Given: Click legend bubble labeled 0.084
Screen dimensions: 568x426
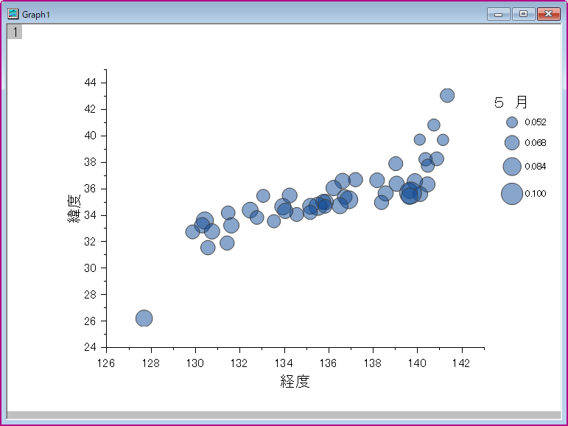Looking at the screenshot, I should (512, 167).
